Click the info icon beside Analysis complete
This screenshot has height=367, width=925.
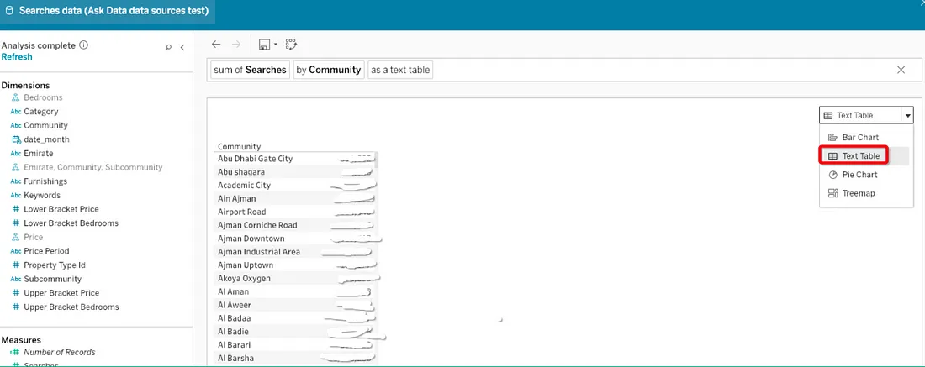pos(84,45)
